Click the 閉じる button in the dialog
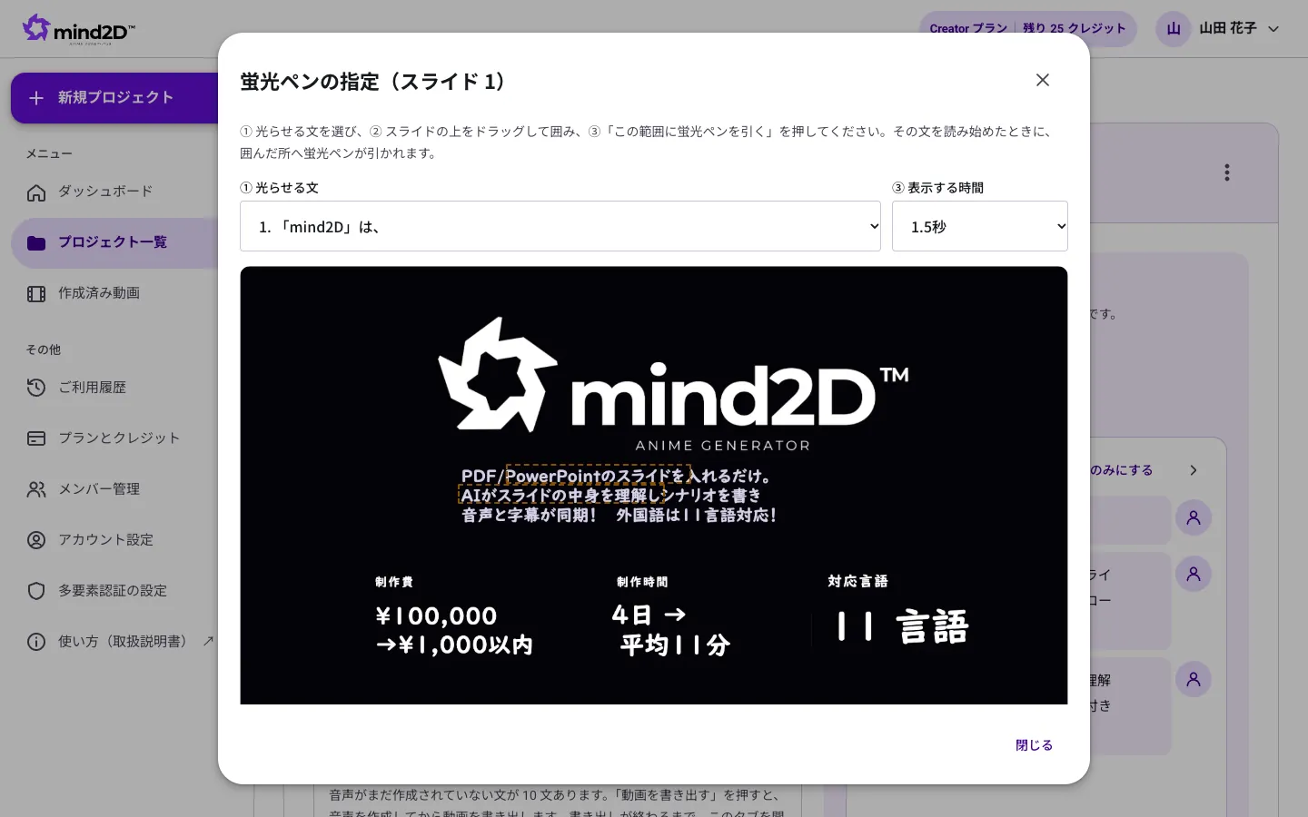Screen dimensions: 1308x817 (x=1034, y=745)
